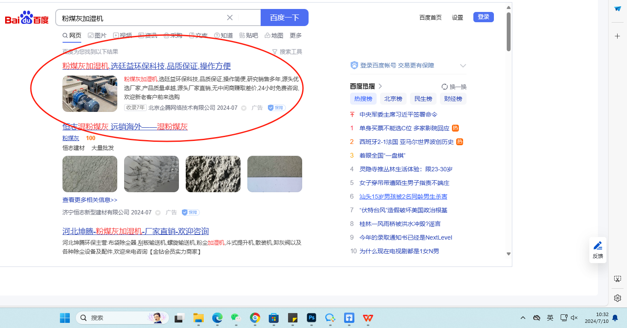Click the 百度一下 search button
The width and height of the screenshot is (627, 328).
coord(284,18)
